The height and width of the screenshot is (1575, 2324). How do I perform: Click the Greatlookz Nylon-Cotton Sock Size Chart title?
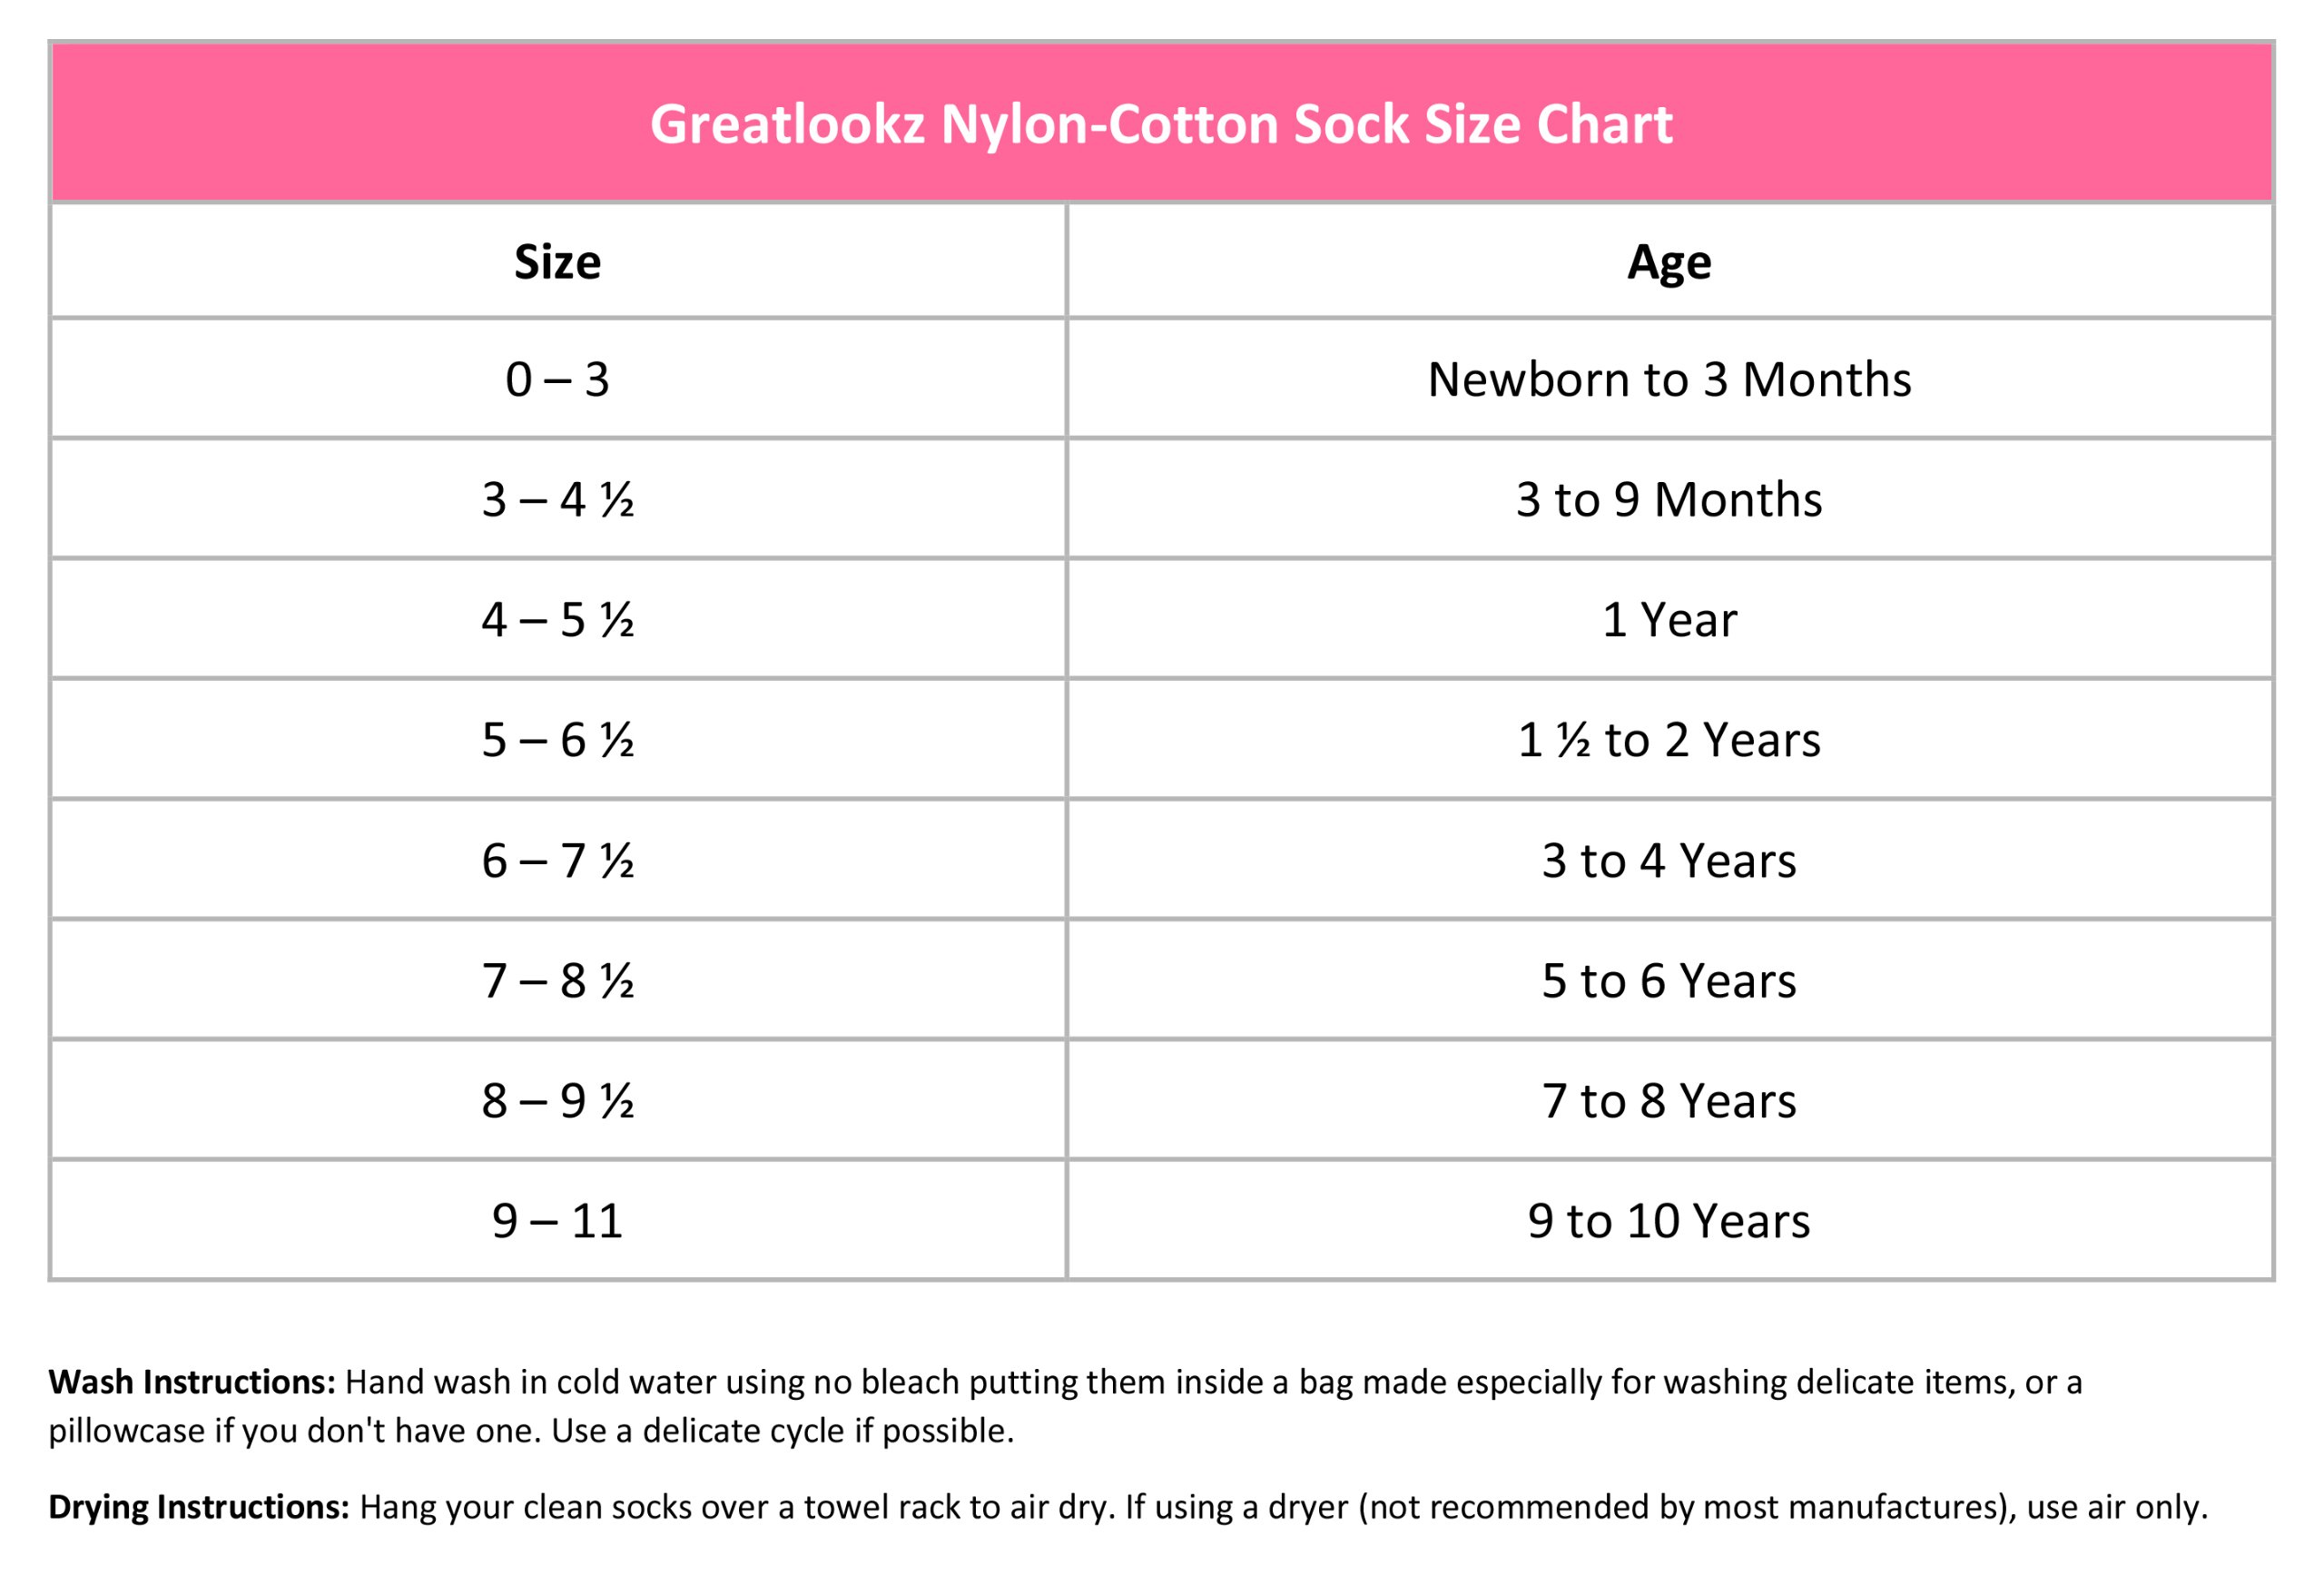click(1161, 124)
